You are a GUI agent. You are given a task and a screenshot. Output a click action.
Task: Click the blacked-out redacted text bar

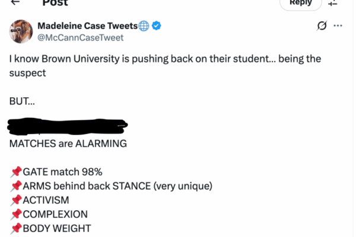[68, 127]
